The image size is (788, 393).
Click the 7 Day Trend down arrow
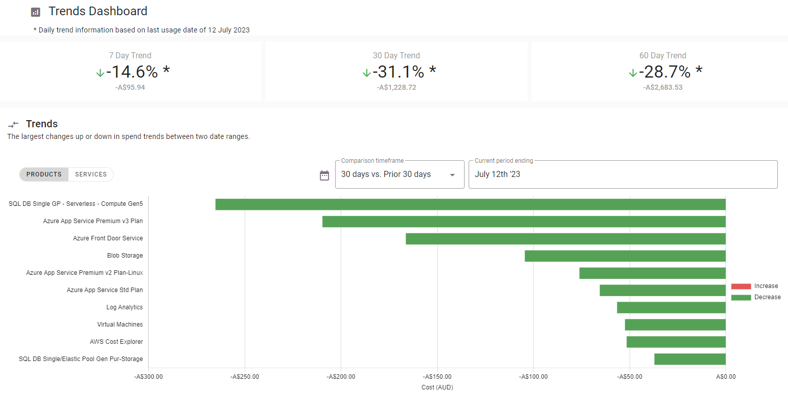click(100, 73)
